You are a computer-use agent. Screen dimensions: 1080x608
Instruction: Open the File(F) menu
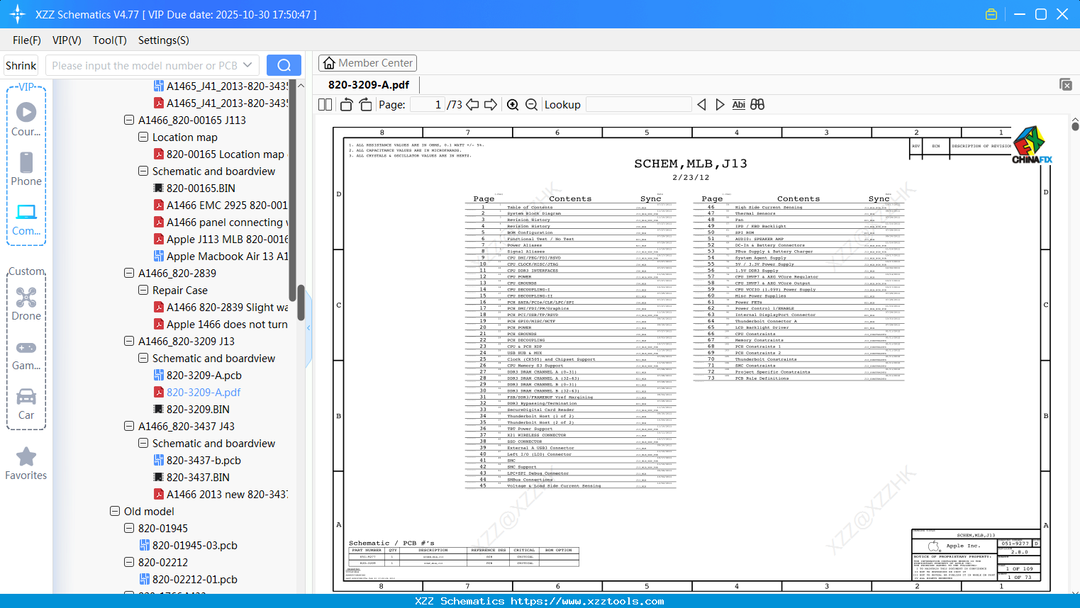point(27,40)
